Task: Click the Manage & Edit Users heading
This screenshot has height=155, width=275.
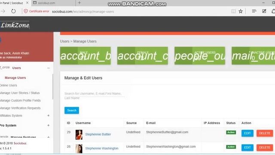Action: pos(83,78)
